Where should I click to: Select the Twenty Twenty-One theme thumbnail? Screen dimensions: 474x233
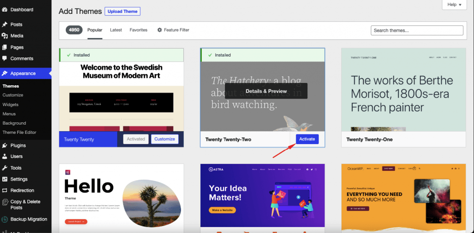tap(404, 89)
